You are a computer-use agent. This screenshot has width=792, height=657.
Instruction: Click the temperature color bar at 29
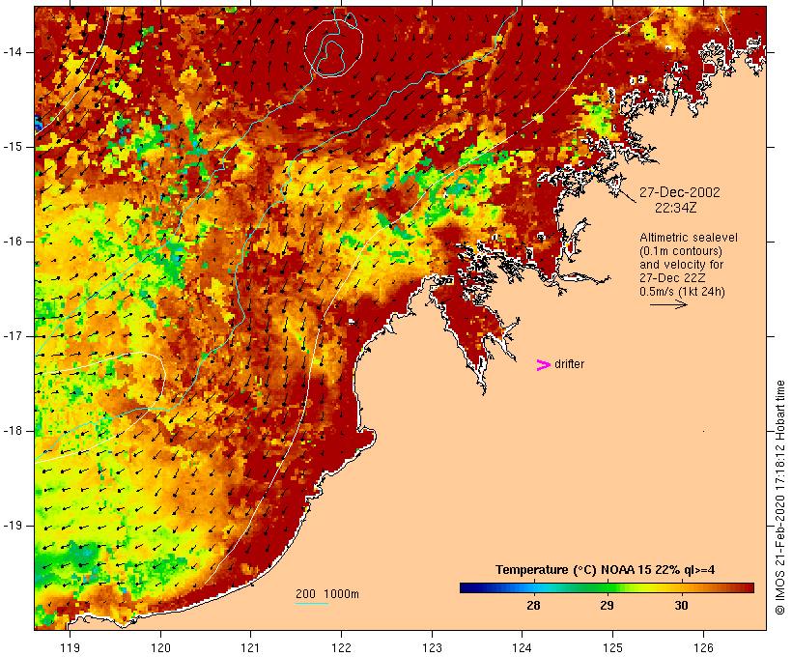[x=608, y=587]
